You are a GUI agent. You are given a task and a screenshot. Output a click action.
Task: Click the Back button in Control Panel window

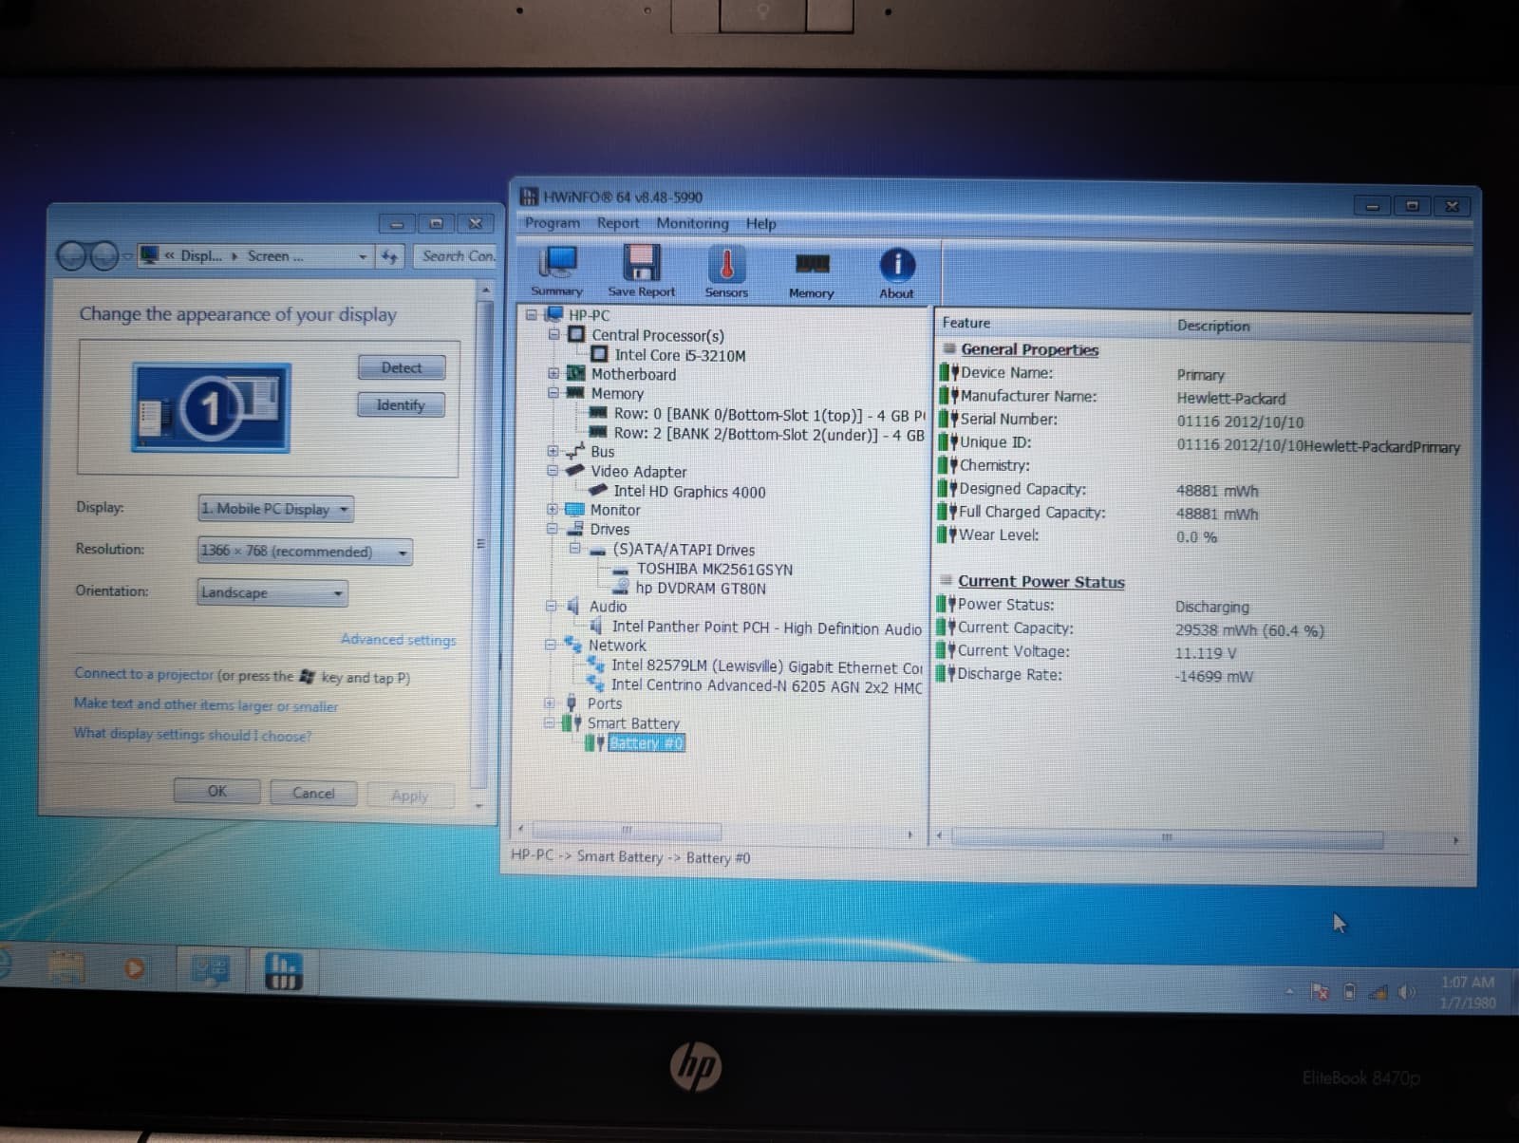click(x=71, y=255)
